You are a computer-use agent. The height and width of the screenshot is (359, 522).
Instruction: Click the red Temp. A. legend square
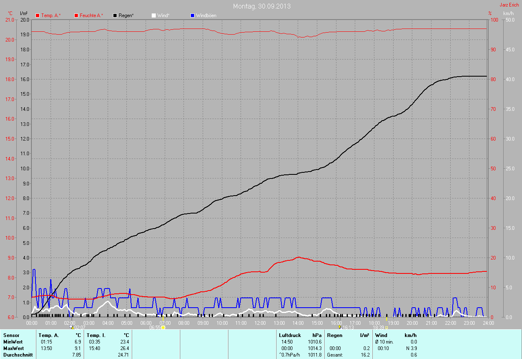tap(38, 15)
